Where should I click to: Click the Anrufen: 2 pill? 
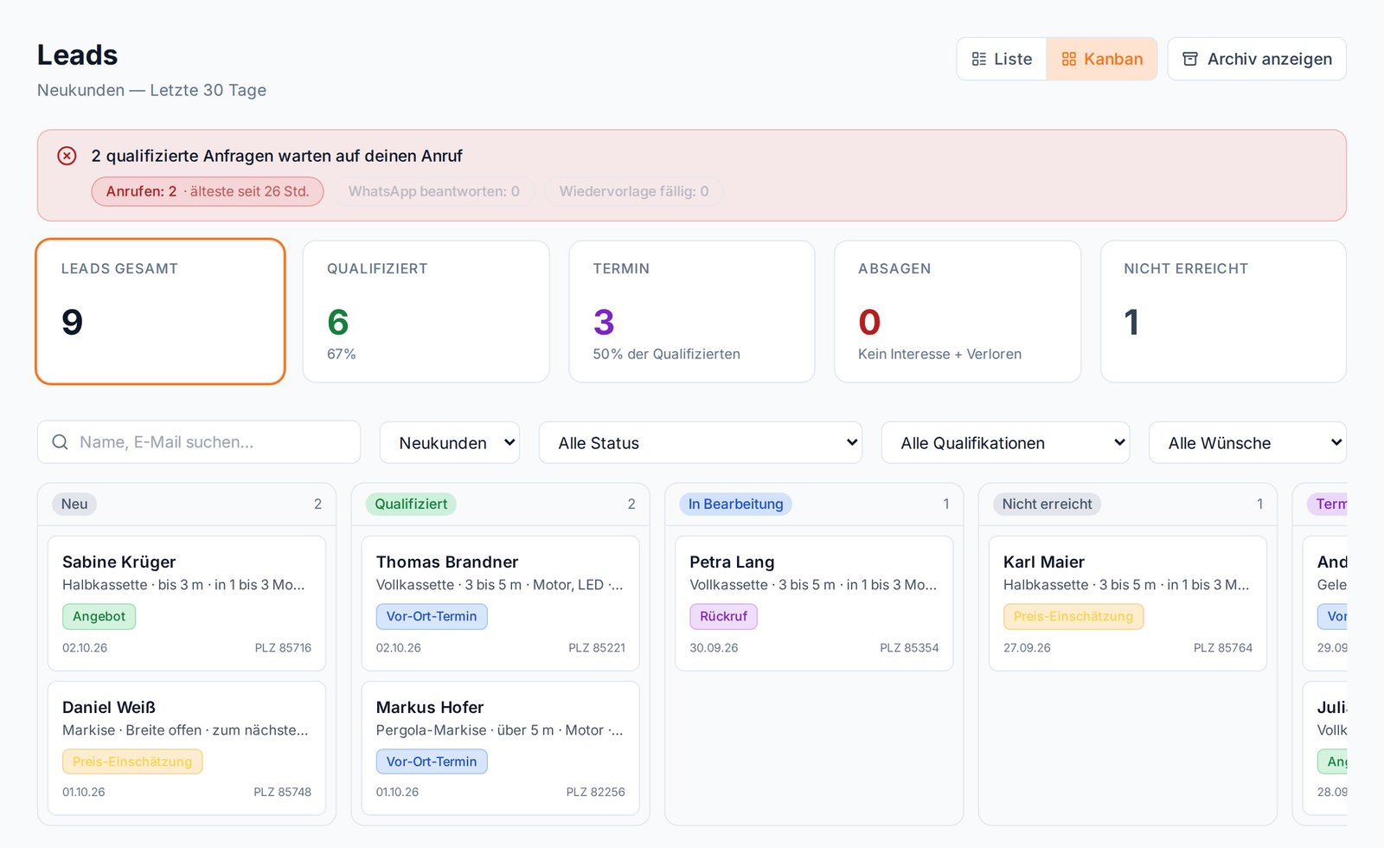[208, 191]
